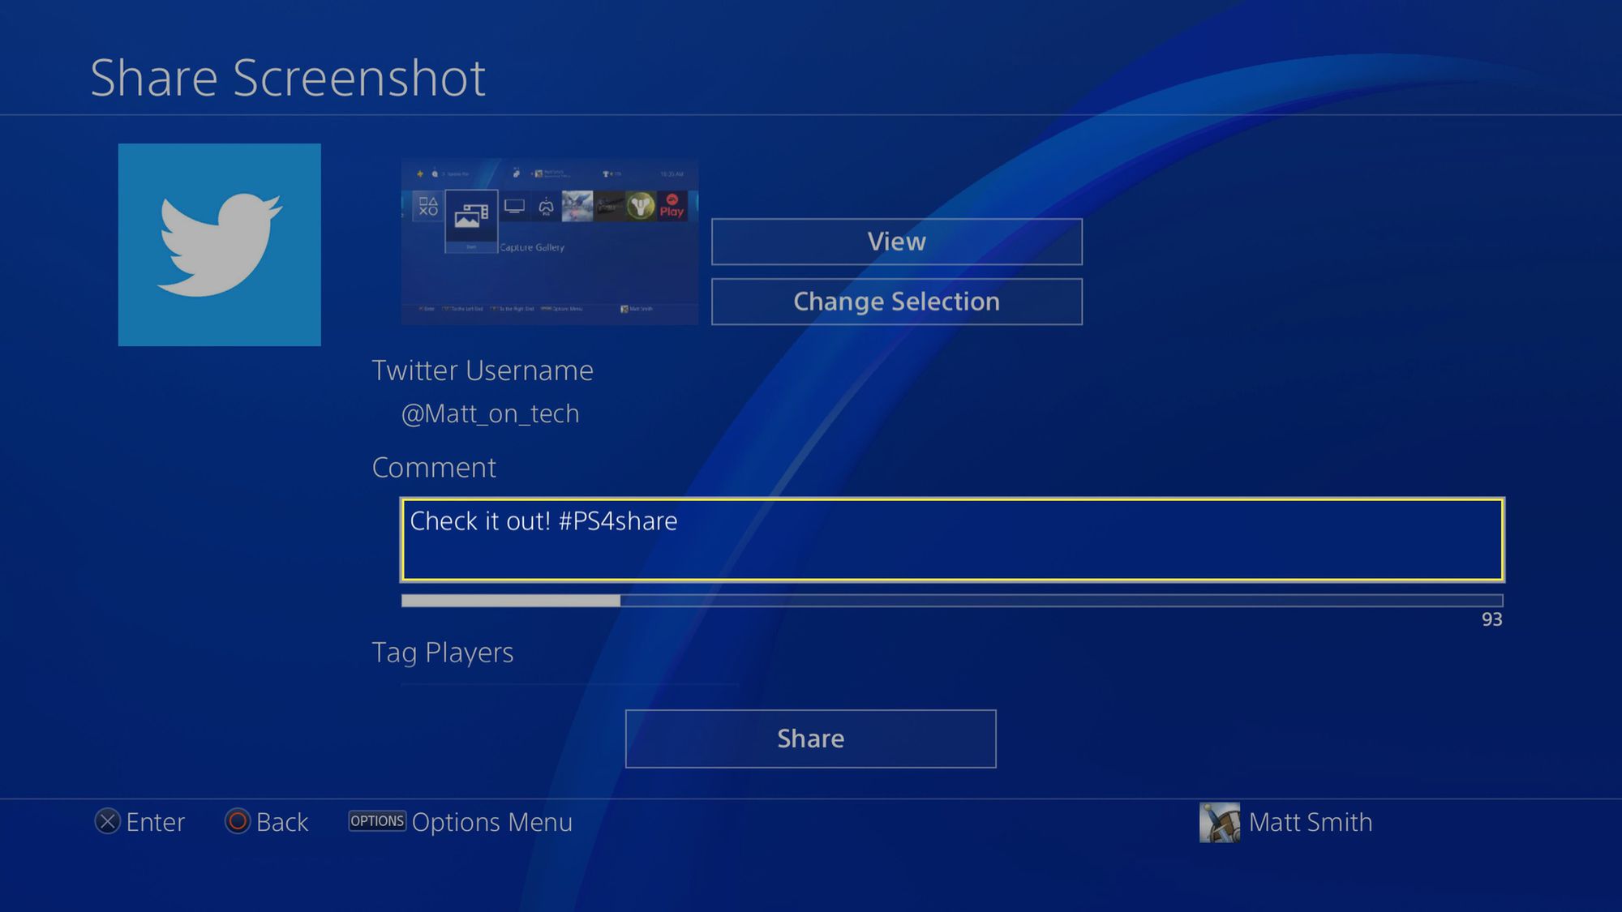
Task: Click the character count progress bar
Action: tap(951, 600)
